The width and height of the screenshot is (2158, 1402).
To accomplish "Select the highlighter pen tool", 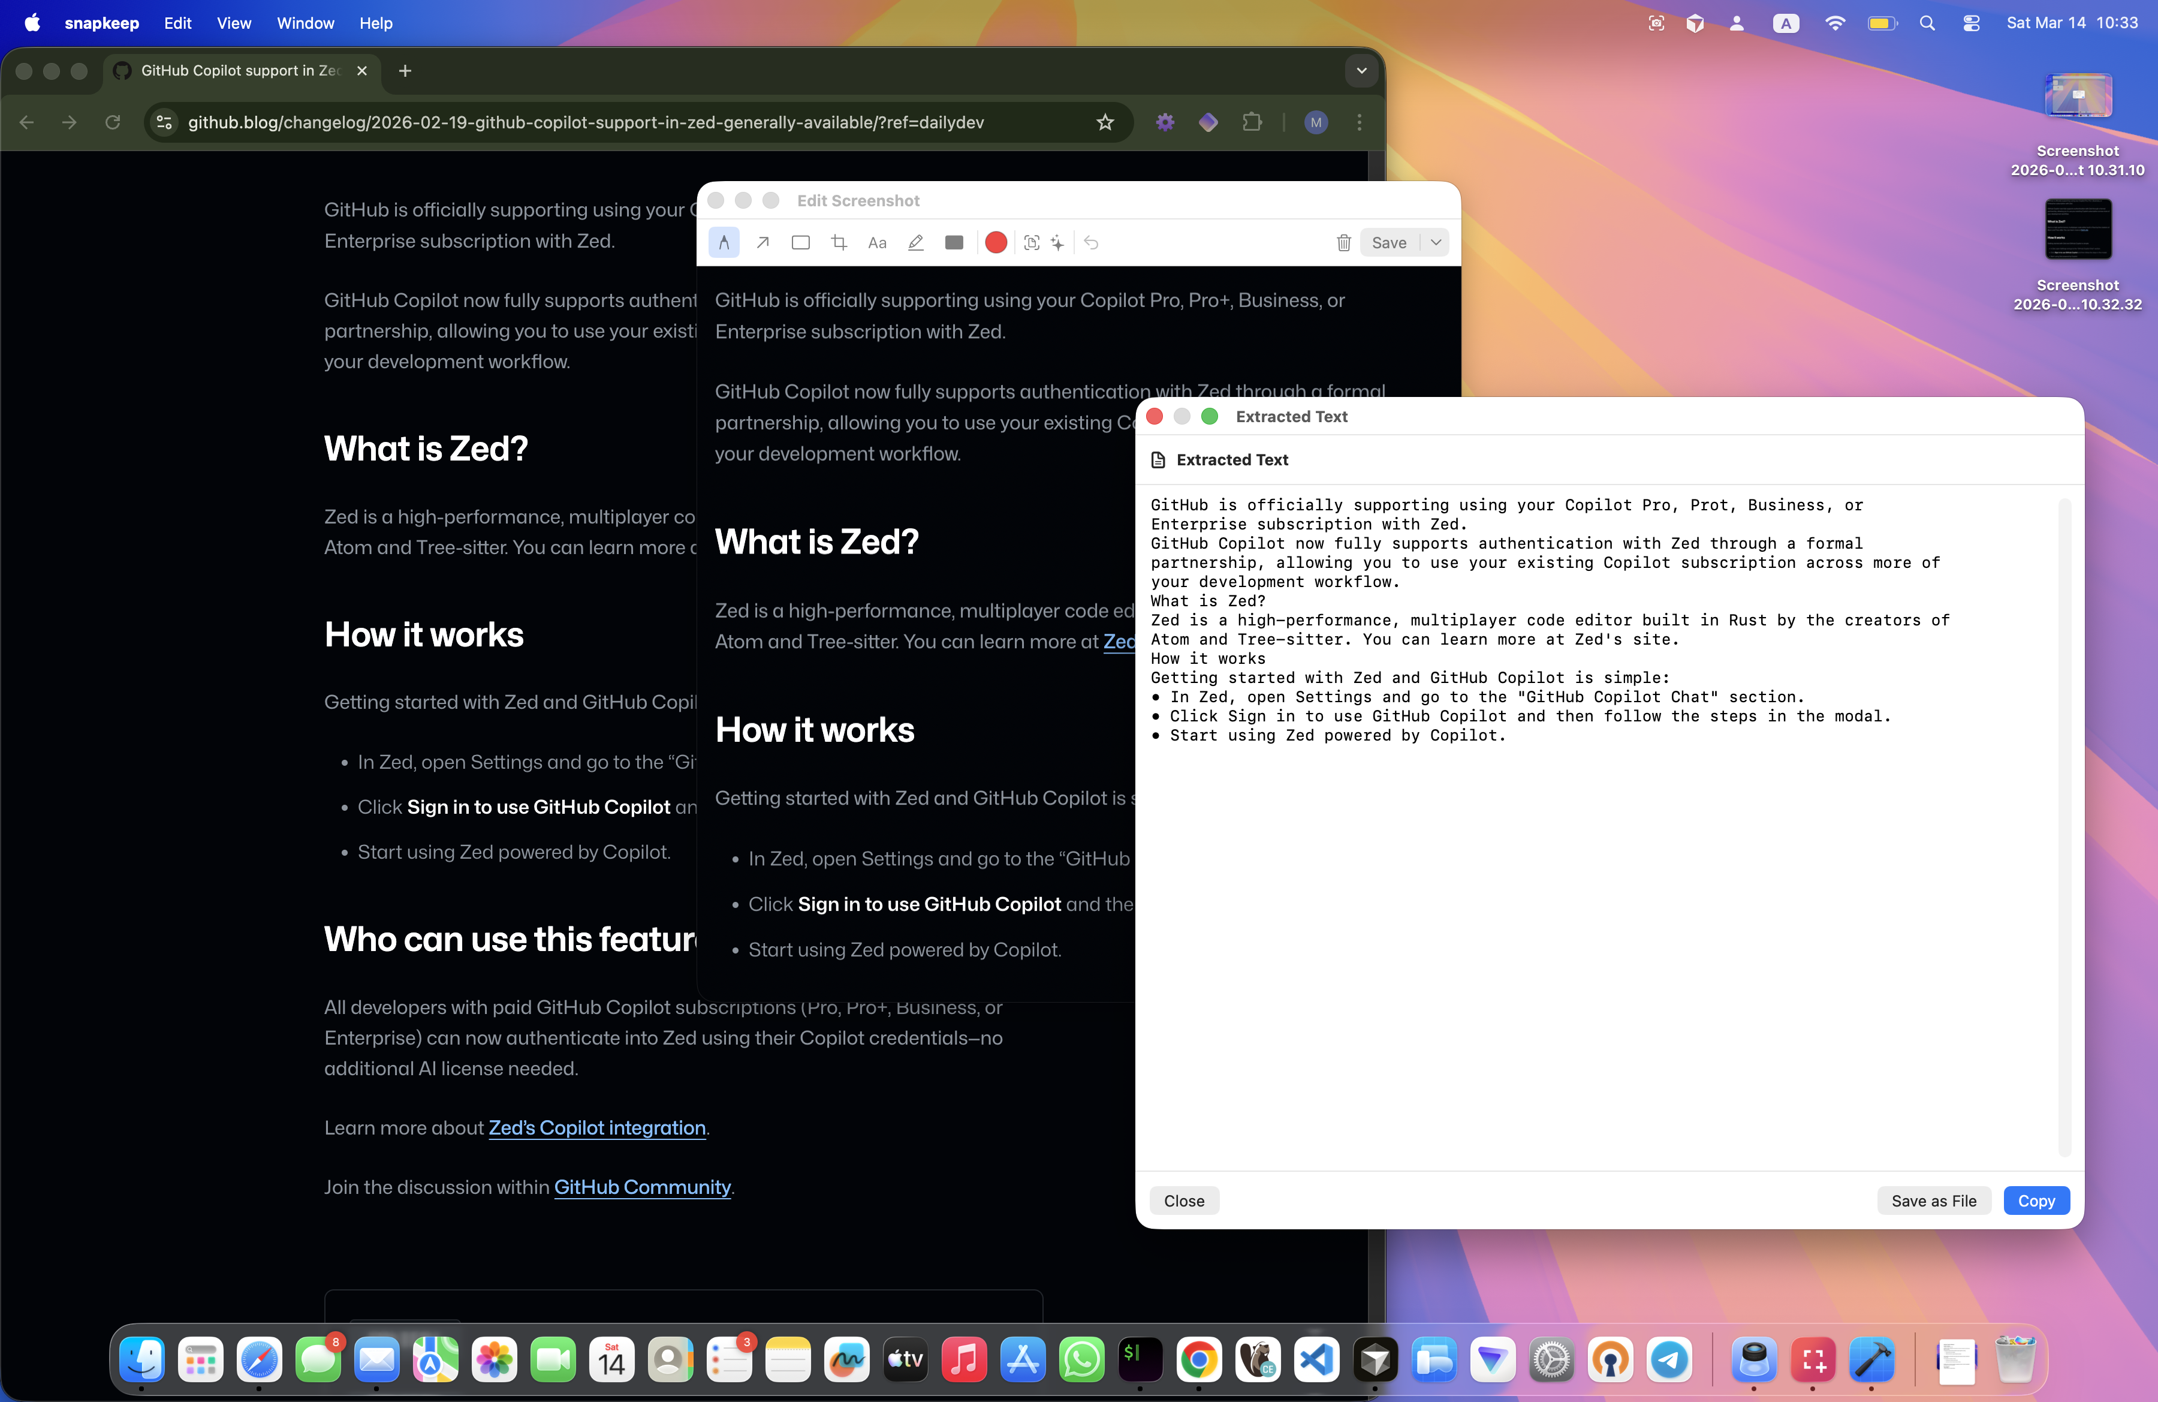I will 916,242.
